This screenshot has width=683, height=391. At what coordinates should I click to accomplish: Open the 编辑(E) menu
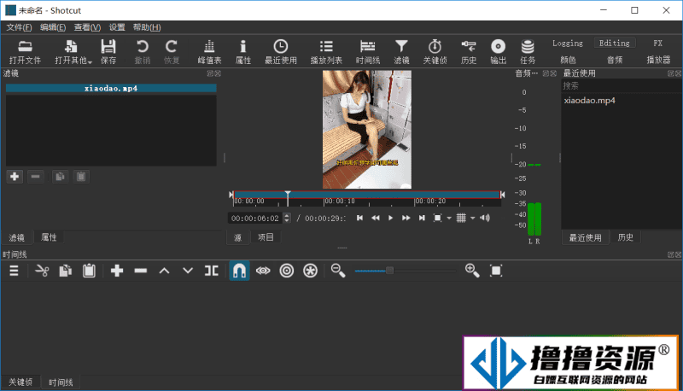click(53, 27)
